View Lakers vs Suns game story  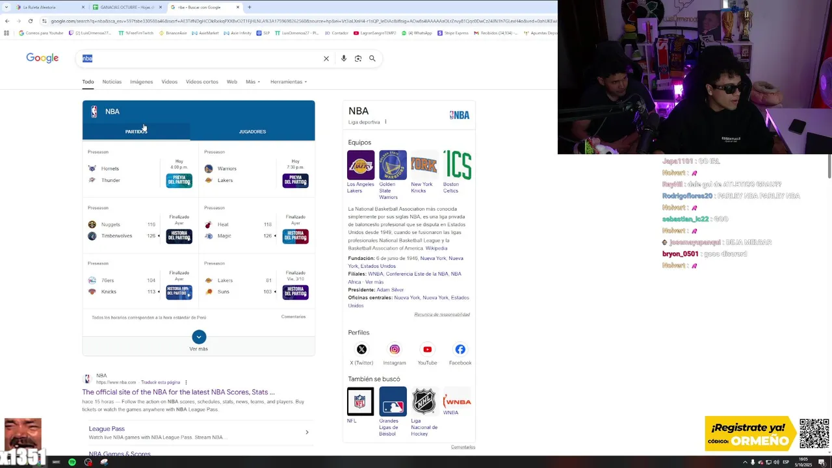(295, 292)
